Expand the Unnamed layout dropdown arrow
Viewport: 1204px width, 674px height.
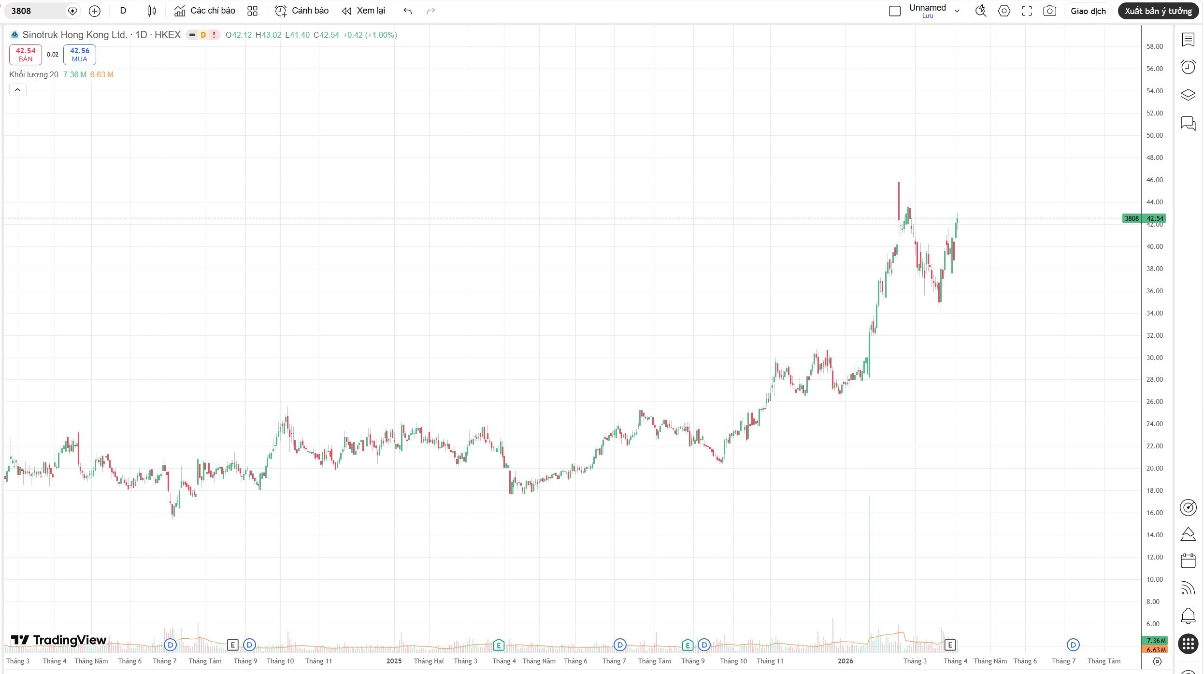tap(957, 11)
